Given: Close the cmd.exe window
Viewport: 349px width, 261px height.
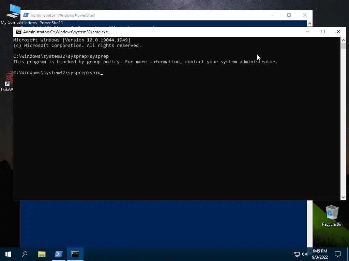Looking at the screenshot, I should coord(338,32).
